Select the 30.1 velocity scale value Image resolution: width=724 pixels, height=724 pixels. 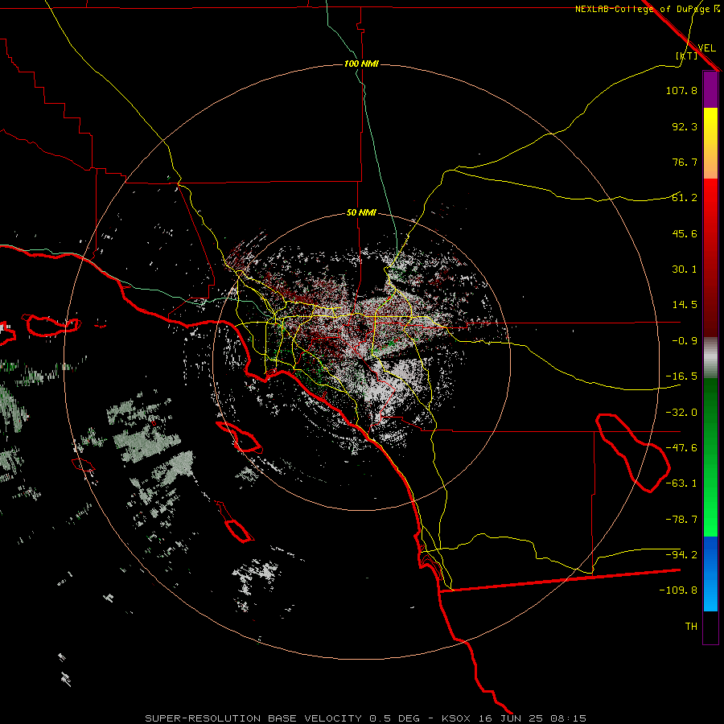[x=685, y=269]
